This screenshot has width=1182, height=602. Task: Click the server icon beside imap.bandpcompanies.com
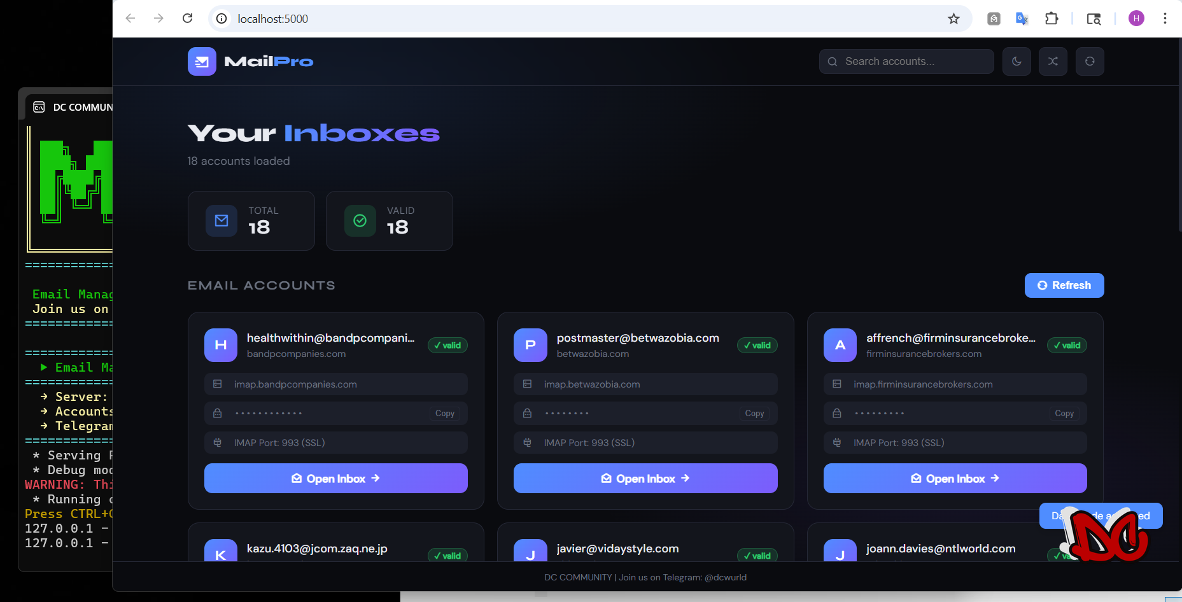(x=218, y=384)
